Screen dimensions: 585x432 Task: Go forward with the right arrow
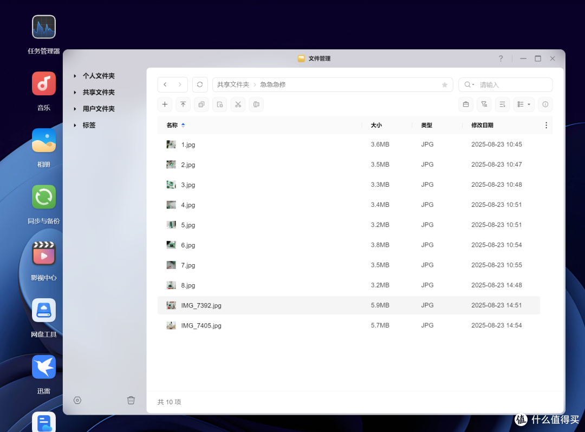180,84
